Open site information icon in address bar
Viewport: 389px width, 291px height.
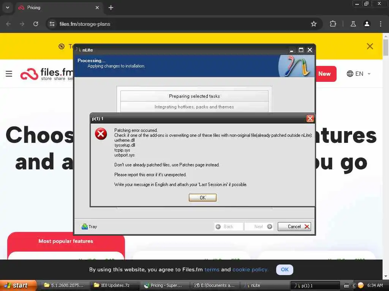(52, 24)
